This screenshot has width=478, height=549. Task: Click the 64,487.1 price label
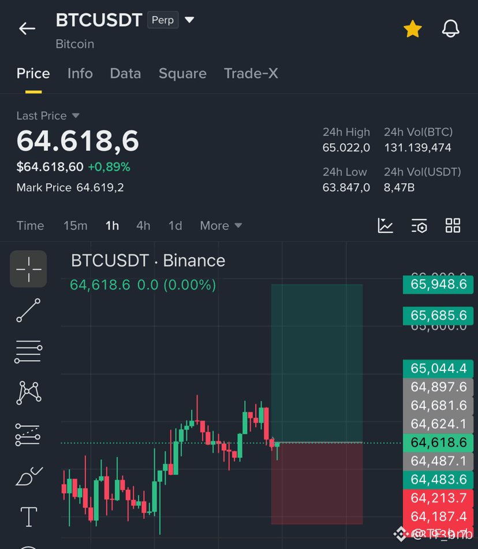click(438, 462)
